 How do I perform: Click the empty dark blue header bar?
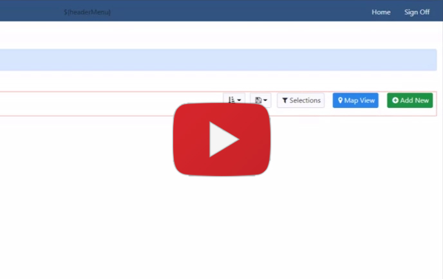(x=245, y=12)
